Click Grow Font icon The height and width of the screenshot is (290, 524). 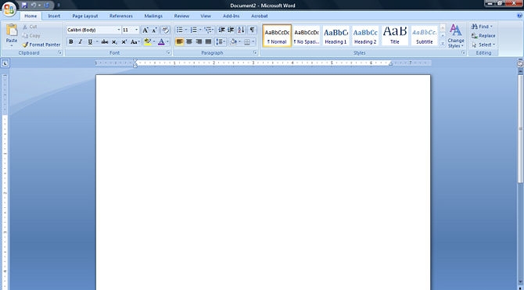[145, 30]
